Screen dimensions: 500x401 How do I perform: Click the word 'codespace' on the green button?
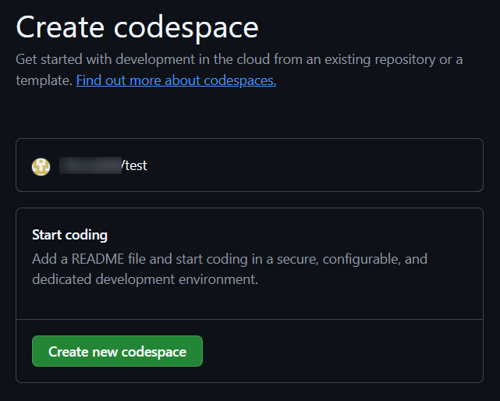(x=154, y=352)
